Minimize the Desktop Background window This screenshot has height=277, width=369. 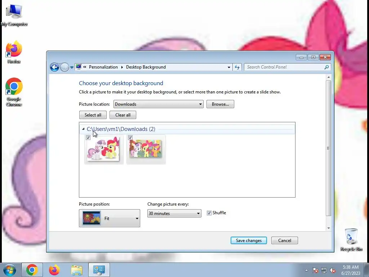pyautogui.click(x=301, y=57)
